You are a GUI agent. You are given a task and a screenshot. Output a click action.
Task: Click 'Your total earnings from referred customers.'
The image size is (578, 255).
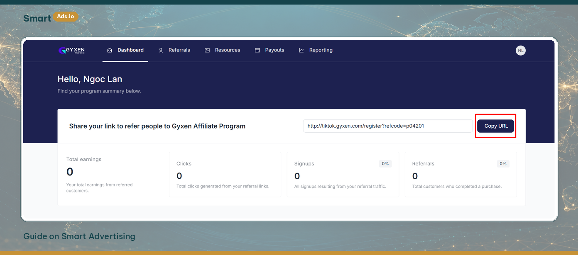pyautogui.click(x=100, y=188)
